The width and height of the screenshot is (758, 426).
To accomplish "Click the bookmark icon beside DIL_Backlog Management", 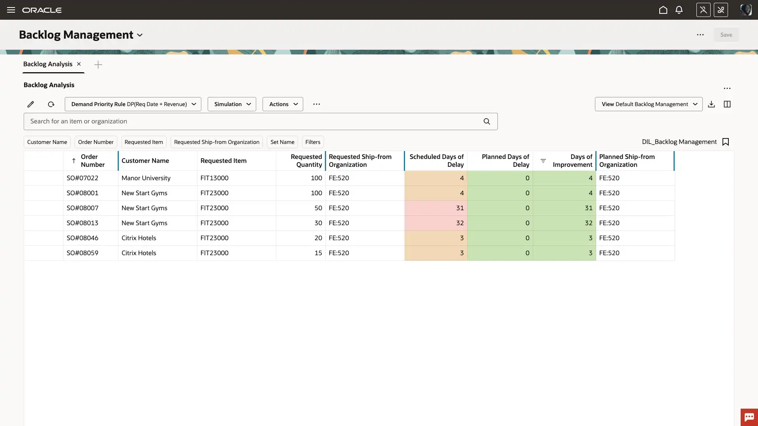I will (726, 142).
